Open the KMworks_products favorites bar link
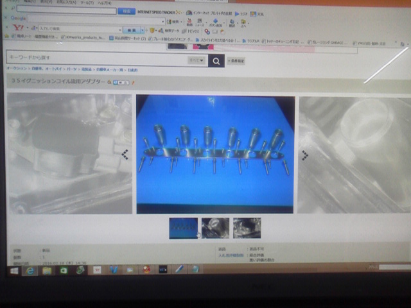 83,37
